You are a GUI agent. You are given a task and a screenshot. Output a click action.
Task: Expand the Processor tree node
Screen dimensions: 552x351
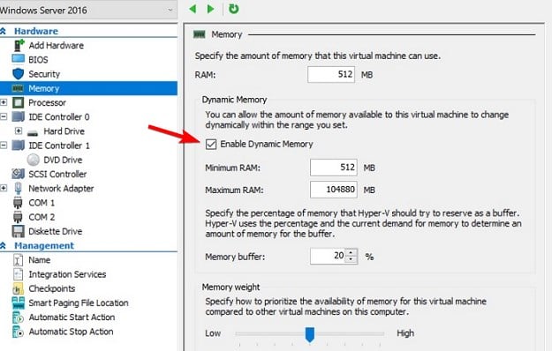click(x=4, y=102)
